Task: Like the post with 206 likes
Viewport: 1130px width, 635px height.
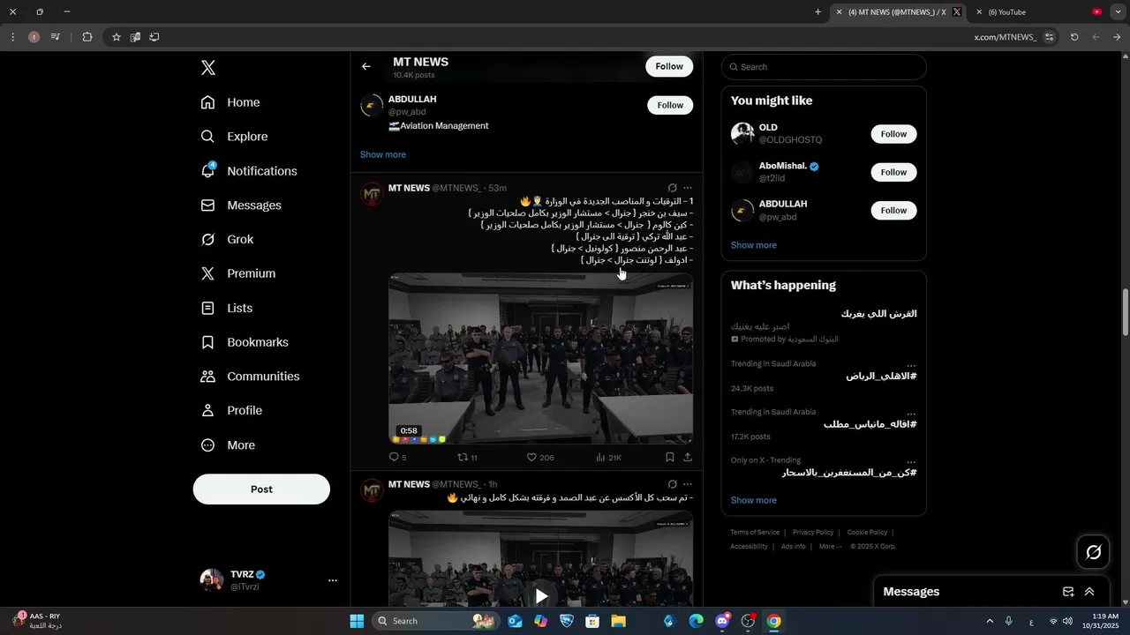Action: point(540,458)
